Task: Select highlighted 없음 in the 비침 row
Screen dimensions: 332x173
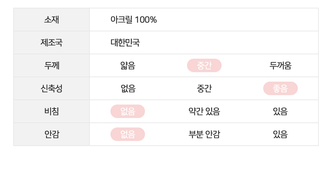Action: tap(128, 112)
